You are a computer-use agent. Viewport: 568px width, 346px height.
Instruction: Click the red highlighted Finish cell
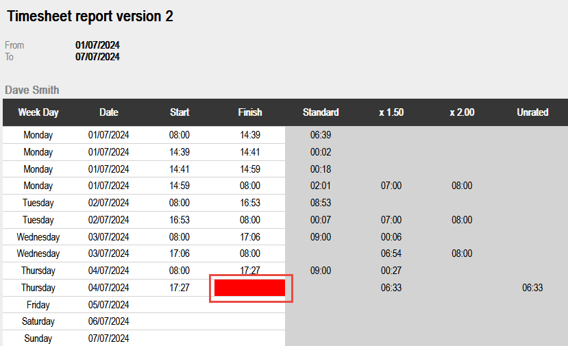coord(250,288)
